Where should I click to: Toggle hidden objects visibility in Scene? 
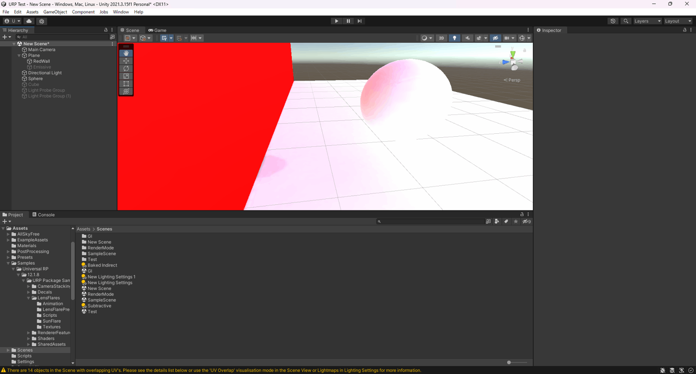[x=495, y=38]
